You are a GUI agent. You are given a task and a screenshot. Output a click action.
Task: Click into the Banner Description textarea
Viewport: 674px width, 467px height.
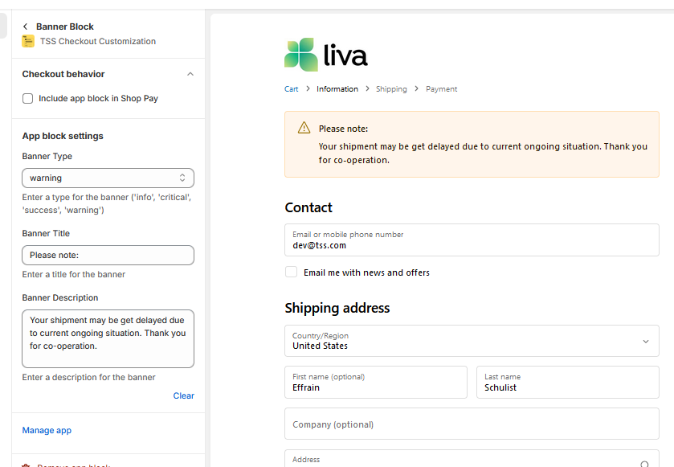point(108,338)
